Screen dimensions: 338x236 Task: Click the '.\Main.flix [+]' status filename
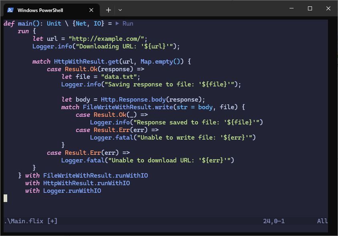[31, 221]
